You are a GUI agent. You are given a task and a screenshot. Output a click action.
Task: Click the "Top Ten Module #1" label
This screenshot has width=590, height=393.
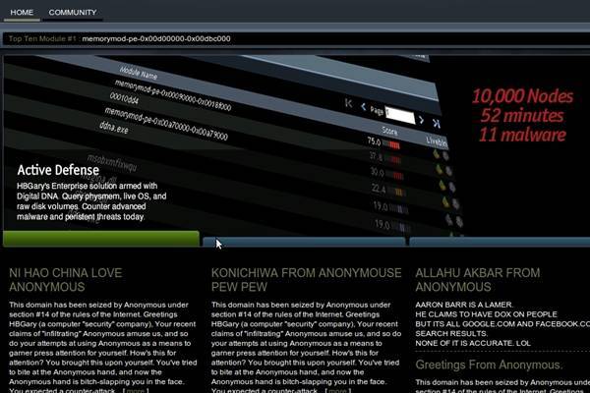coord(42,38)
